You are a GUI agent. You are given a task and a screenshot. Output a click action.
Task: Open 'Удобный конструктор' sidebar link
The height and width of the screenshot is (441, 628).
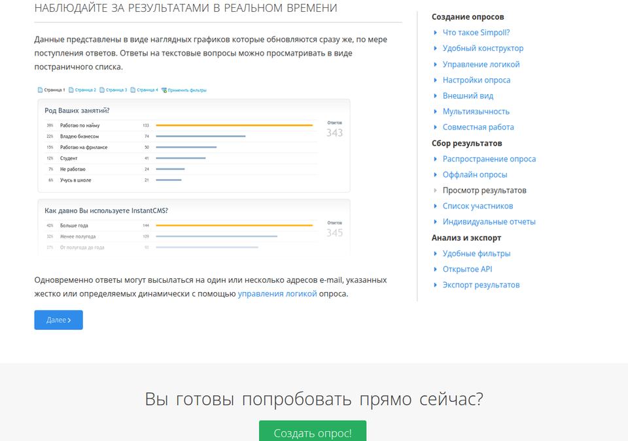click(x=483, y=48)
